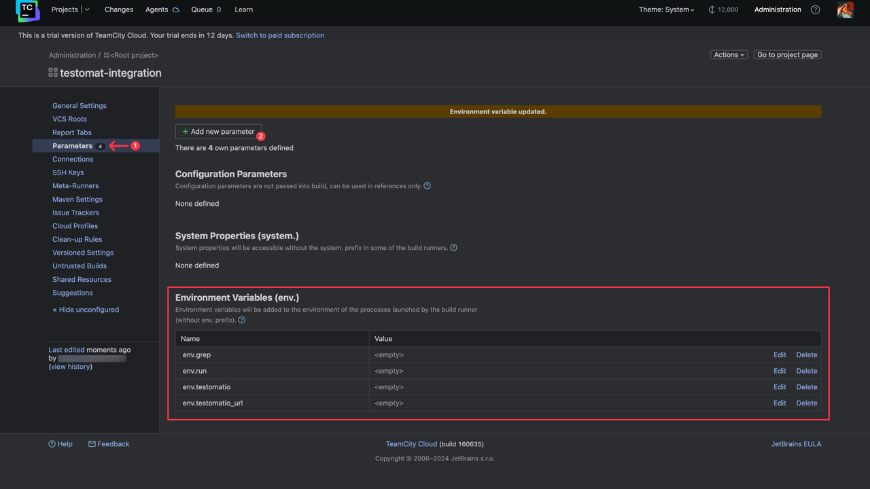Edit the env.testomatio_url variable
870x489 pixels.
[x=780, y=403]
